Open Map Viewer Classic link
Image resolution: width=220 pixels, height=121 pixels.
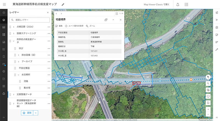[156, 4]
